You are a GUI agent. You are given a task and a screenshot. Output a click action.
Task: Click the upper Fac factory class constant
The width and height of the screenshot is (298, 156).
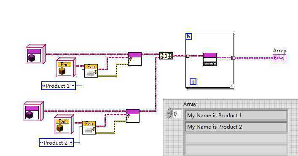66,67
